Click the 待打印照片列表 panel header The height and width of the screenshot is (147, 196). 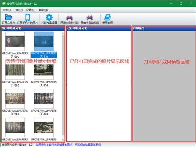(33, 28)
